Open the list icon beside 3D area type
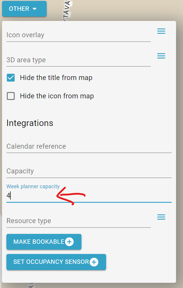The height and width of the screenshot is (288, 183). (161, 56)
